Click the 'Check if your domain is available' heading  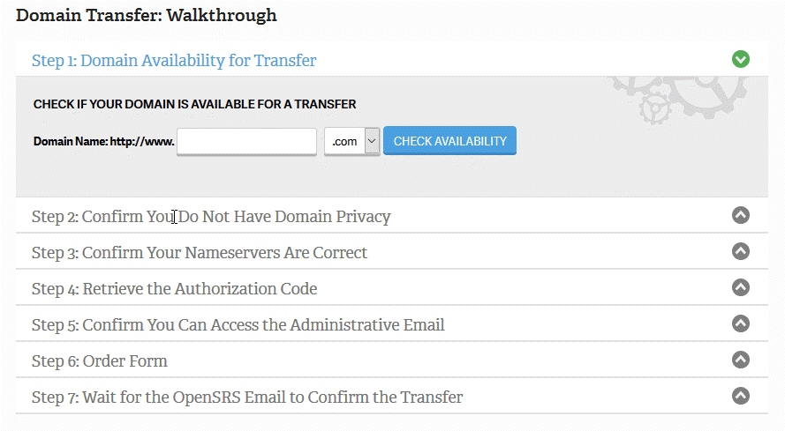(194, 104)
